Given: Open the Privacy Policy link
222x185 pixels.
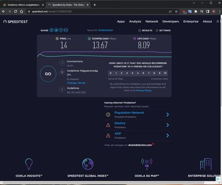Looking at the screenshot, I should 143,90.
